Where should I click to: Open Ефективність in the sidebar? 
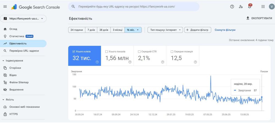pos(23,44)
